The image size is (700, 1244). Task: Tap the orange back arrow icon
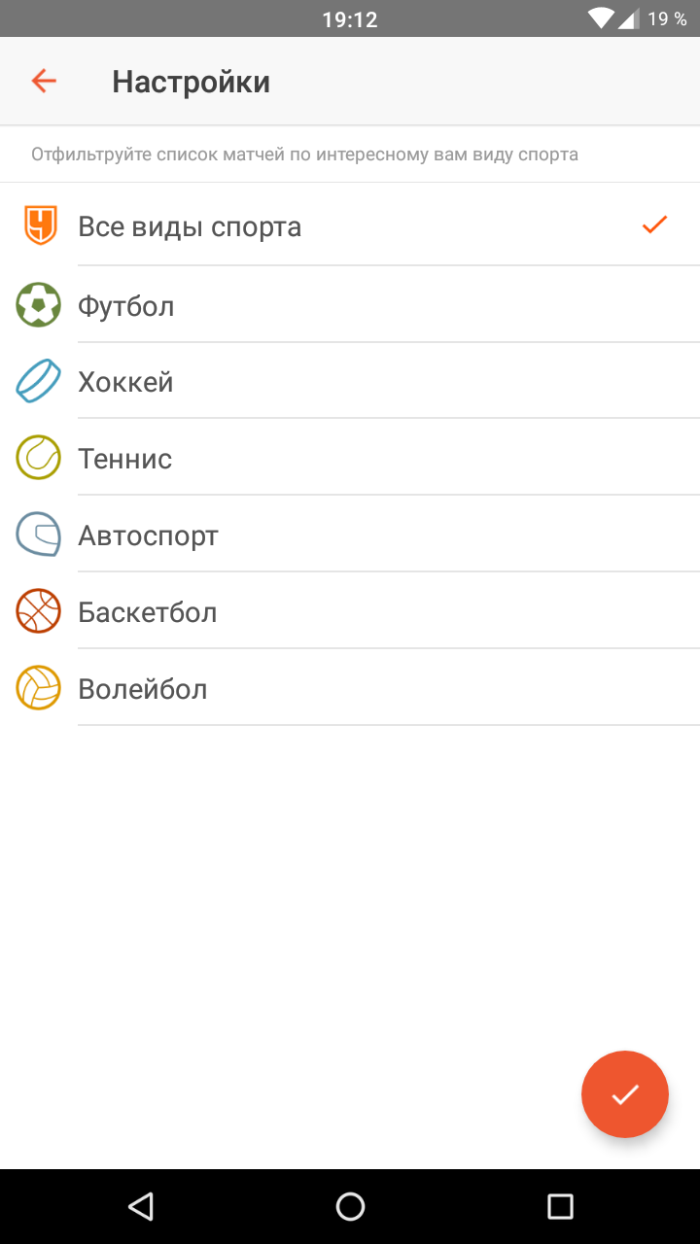44,81
